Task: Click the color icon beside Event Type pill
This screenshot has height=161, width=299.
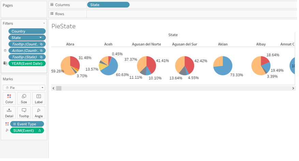Action: coord(7,124)
